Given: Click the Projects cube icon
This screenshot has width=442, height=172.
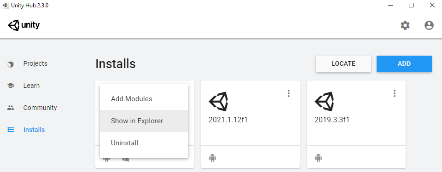Looking at the screenshot, I should pyautogui.click(x=11, y=64).
